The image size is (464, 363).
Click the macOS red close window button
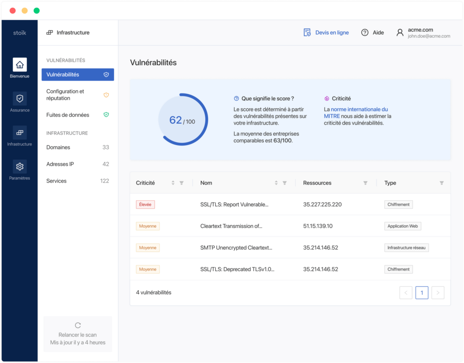click(13, 11)
